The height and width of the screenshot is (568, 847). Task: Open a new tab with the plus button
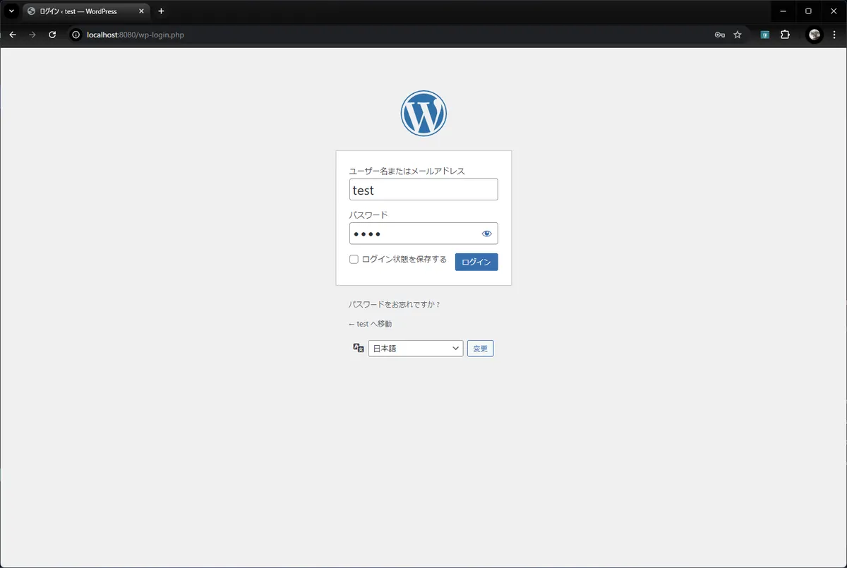point(161,11)
